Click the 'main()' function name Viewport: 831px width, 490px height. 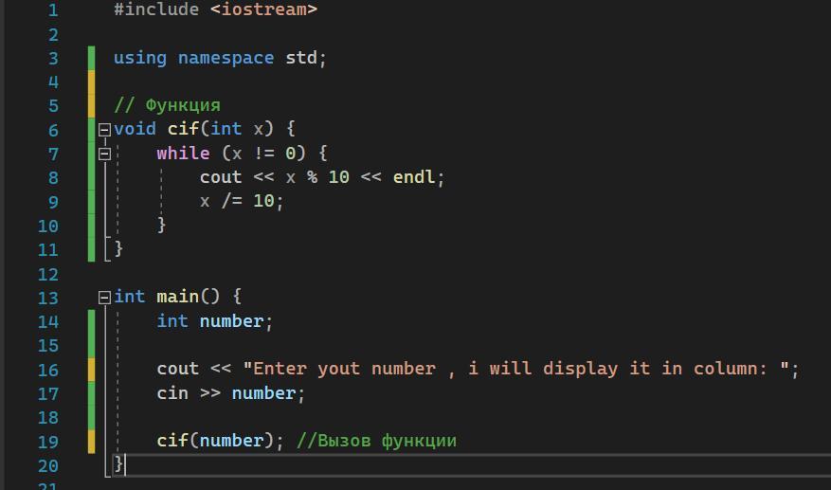189,297
